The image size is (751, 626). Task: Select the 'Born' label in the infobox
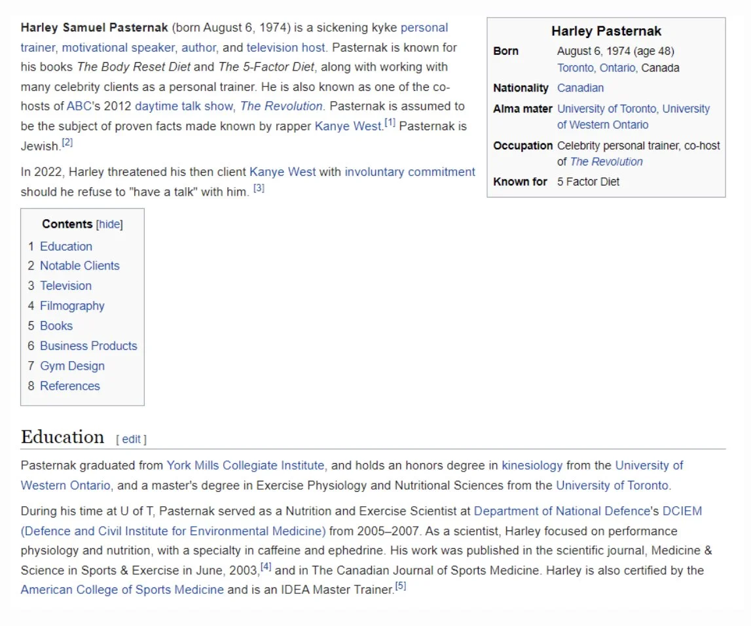click(x=505, y=51)
